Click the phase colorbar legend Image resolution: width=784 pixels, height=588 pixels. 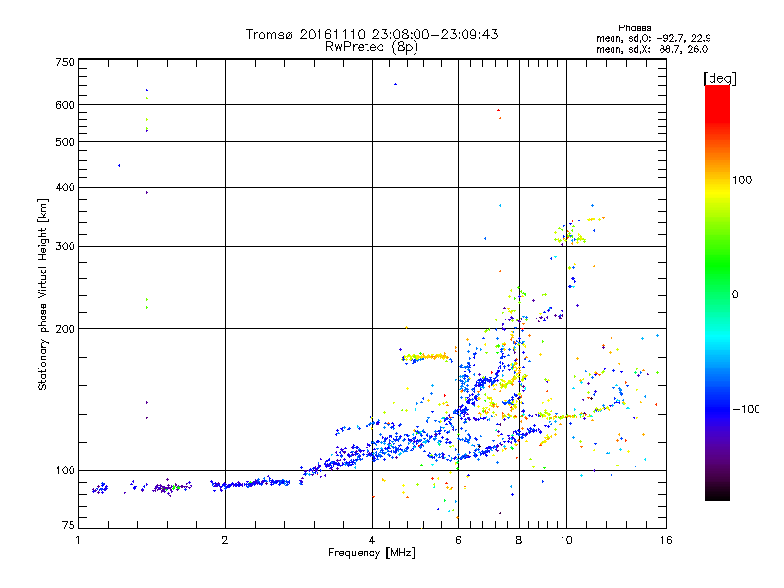(717, 293)
